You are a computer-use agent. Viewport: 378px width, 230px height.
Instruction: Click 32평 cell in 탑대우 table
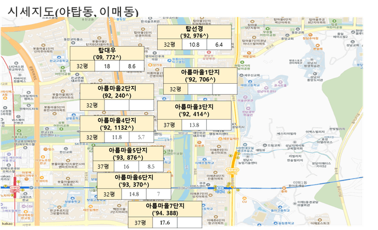(83, 66)
